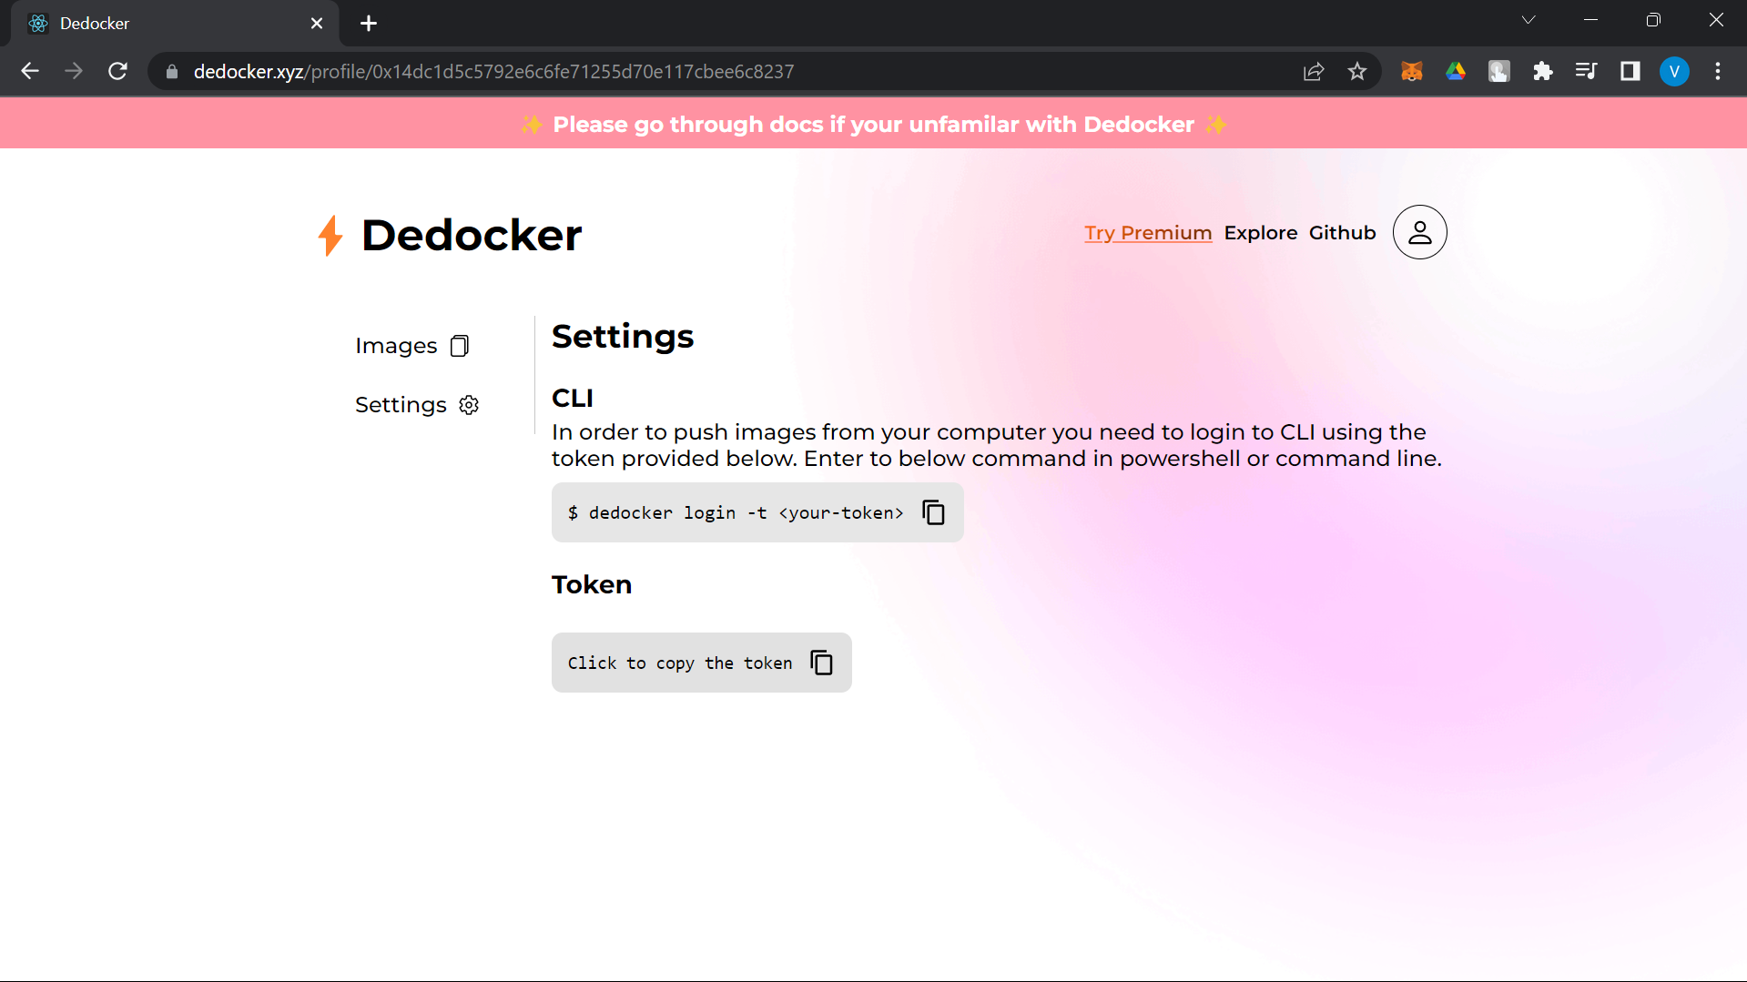Click the Dedocker title text
The height and width of the screenshot is (982, 1747).
click(472, 235)
